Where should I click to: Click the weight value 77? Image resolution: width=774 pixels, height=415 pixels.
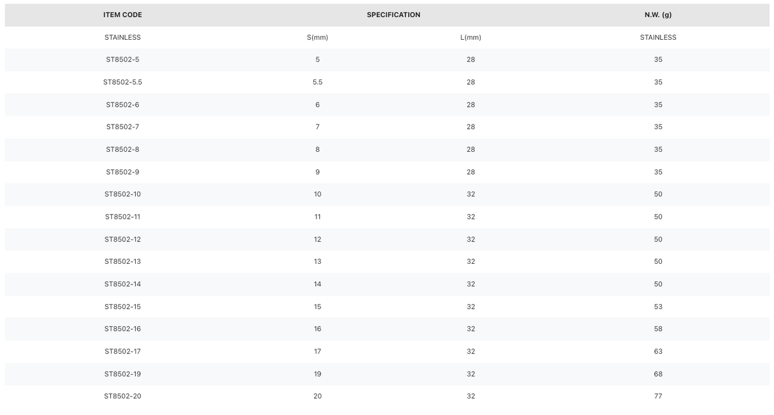tap(658, 396)
